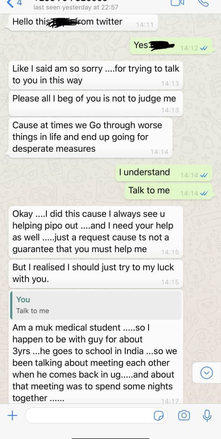
Task: Tap microphone to record voice note
Action: point(207,415)
